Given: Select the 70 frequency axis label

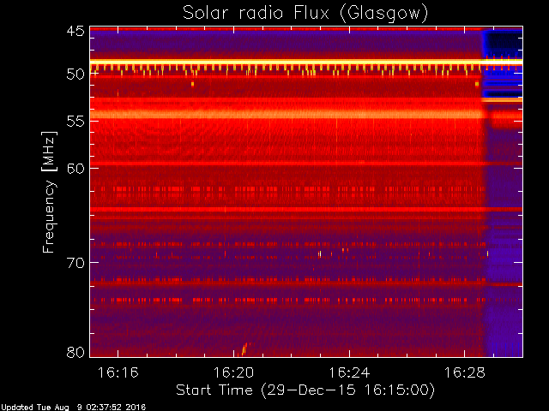Looking at the screenshot, I should click(75, 263).
